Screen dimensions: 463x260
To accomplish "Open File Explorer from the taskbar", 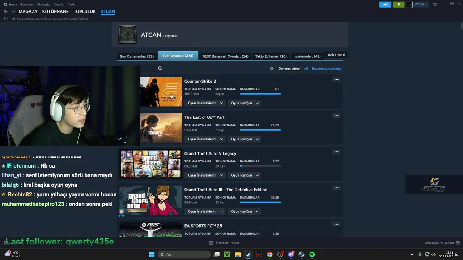I will pyautogui.click(x=238, y=255).
